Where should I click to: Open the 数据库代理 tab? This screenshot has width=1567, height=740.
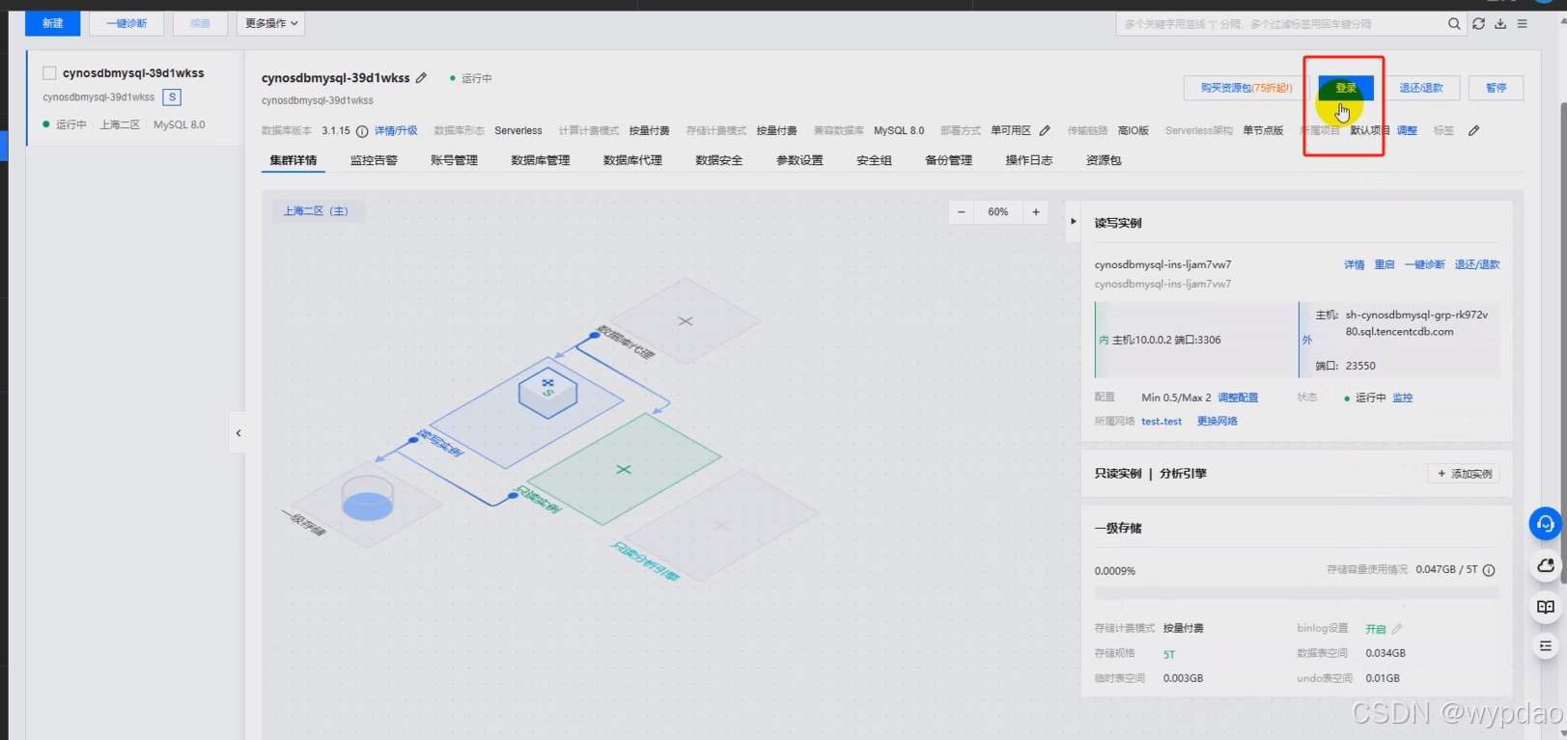(x=632, y=161)
